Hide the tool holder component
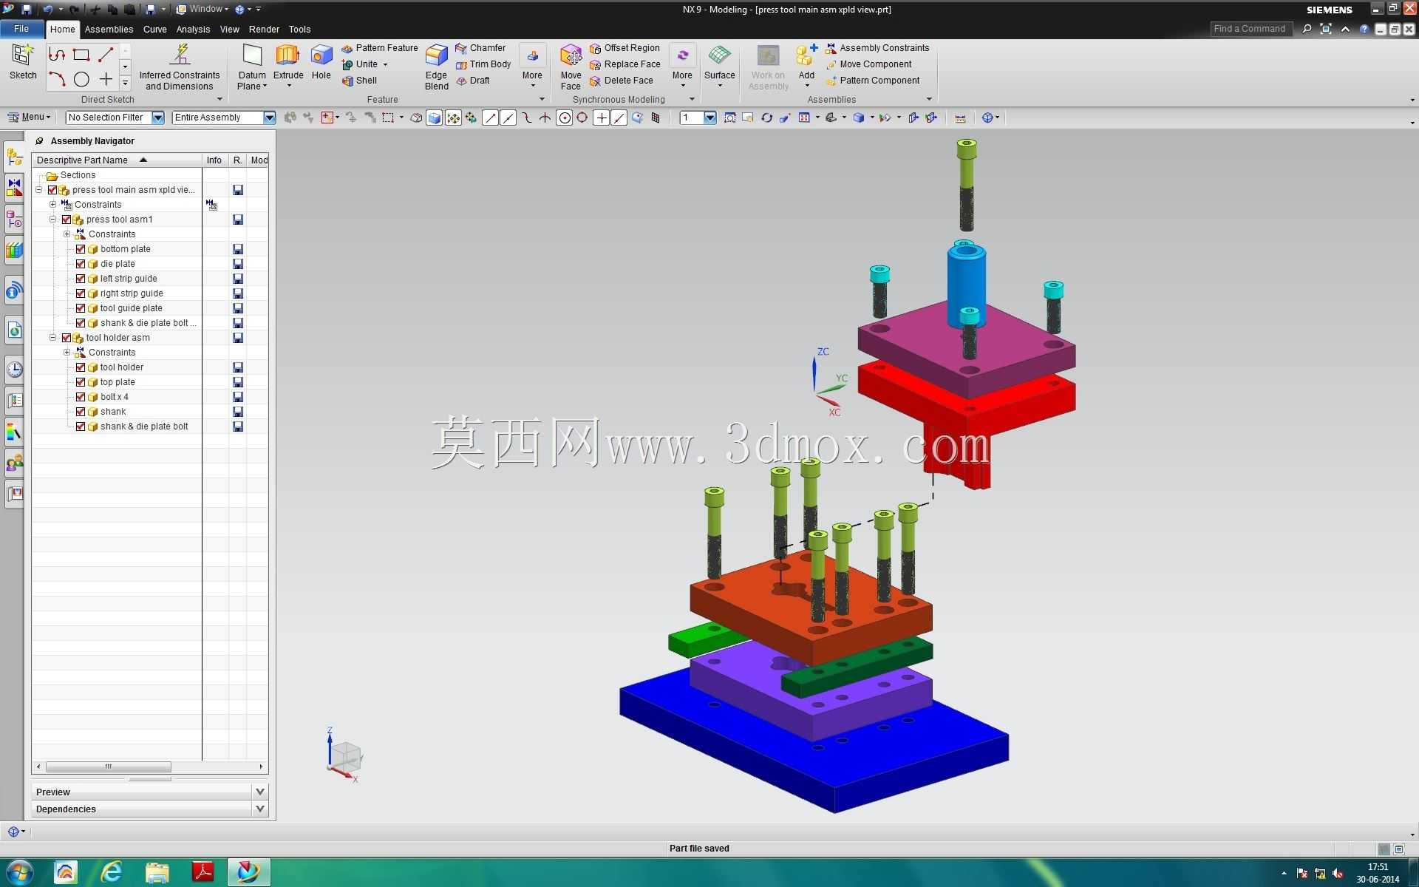1419x887 pixels. pos(81,367)
